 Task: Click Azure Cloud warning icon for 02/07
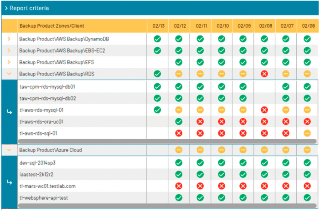point(286,150)
